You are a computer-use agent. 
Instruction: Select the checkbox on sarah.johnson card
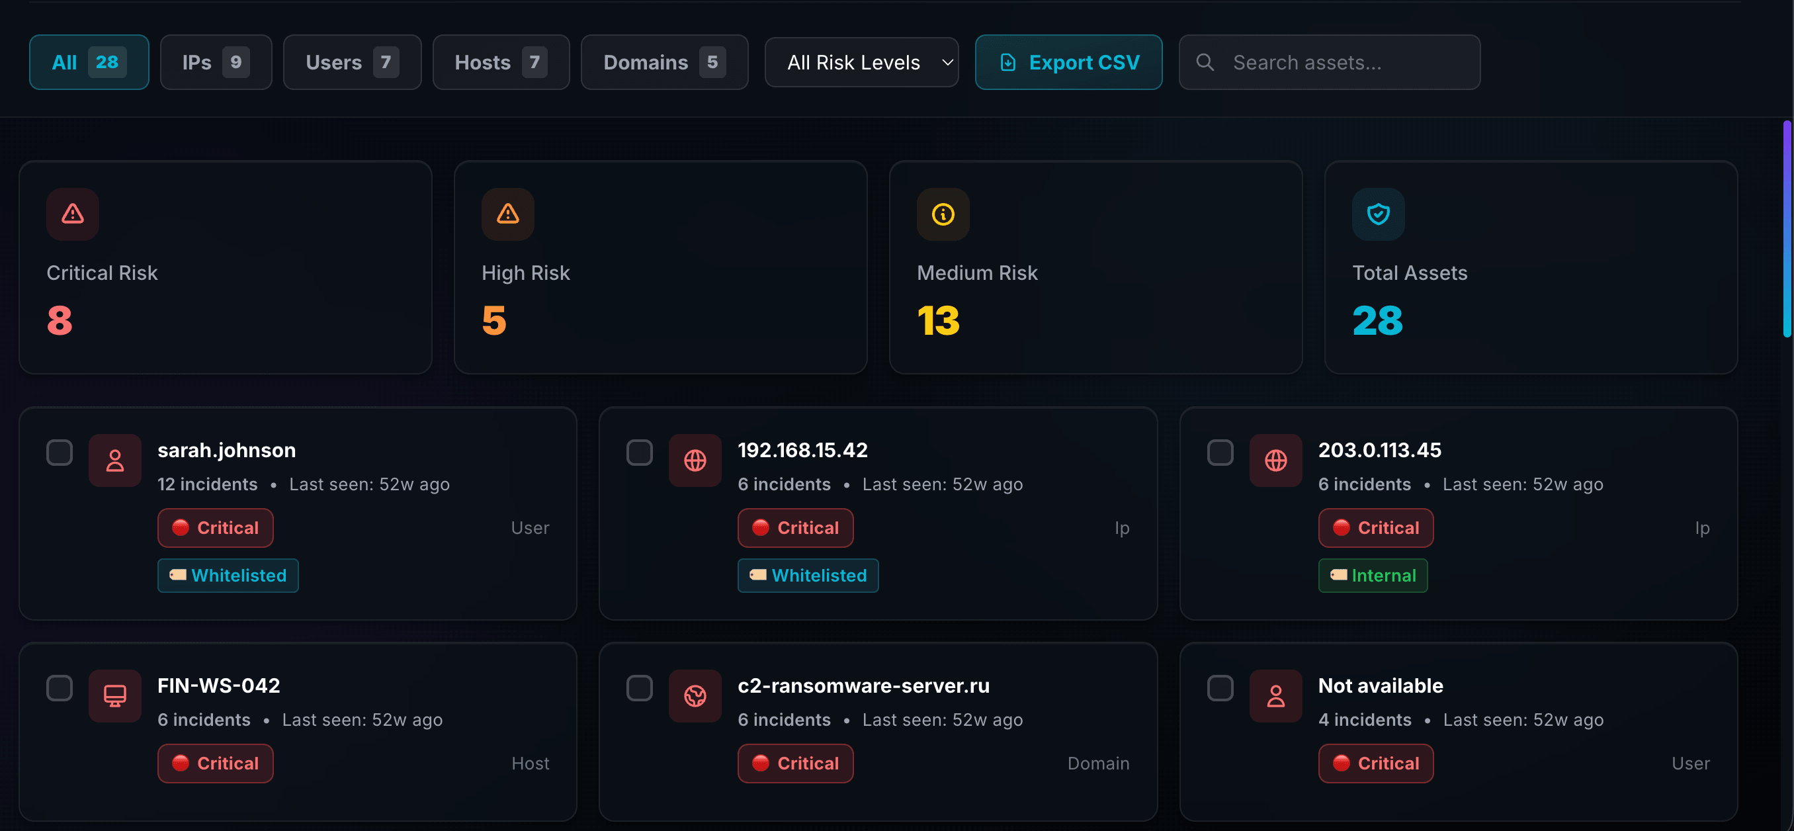coord(59,452)
